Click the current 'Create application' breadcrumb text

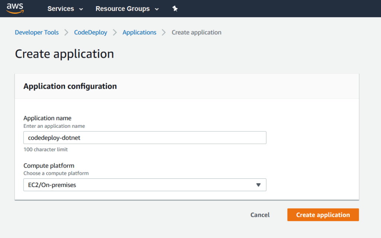tap(196, 32)
